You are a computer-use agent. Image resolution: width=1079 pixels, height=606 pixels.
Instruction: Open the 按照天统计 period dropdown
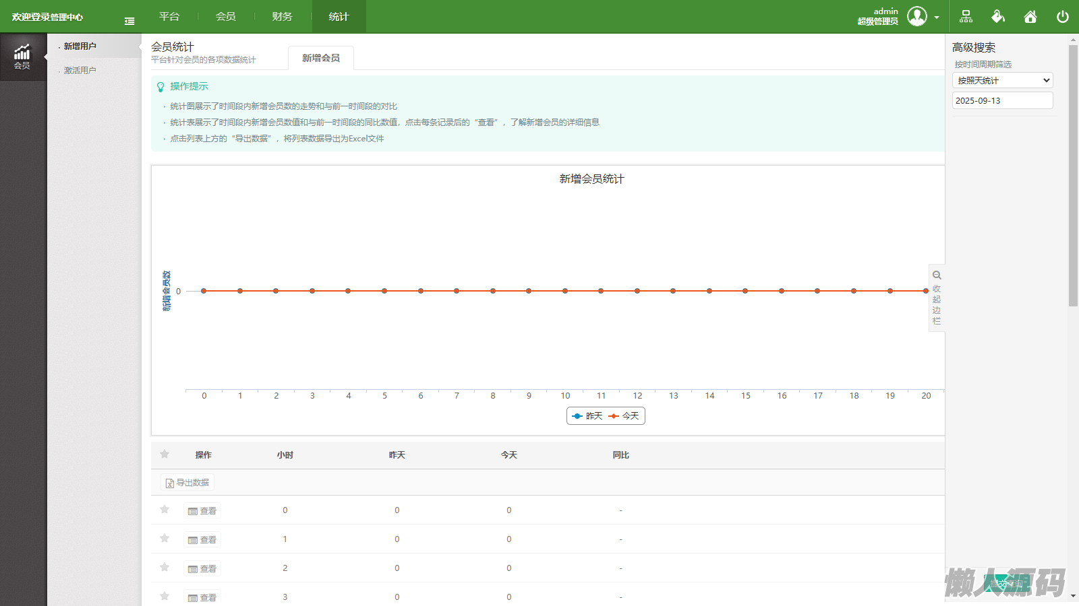tap(1002, 80)
